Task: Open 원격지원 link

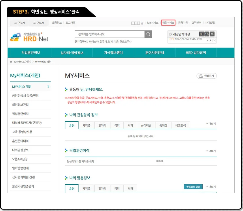Action: [x=183, y=23]
